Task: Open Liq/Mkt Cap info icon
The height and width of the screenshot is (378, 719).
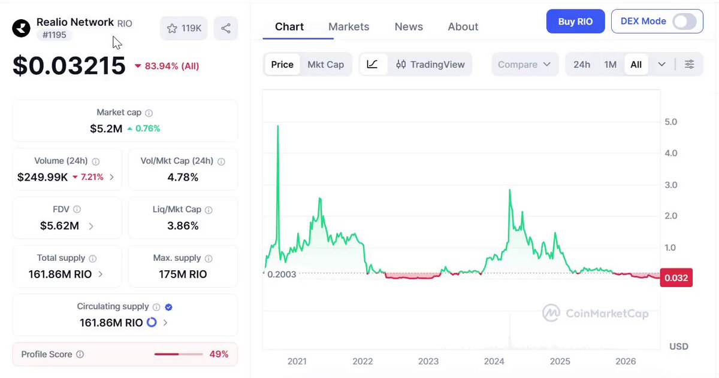Action: pyautogui.click(x=209, y=209)
